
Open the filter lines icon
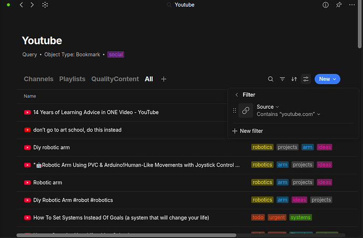(282, 79)
